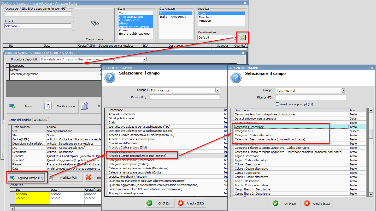Select the Account : Descrizione field row
This screenshot has height=211, width=376.
click(166, 114)
